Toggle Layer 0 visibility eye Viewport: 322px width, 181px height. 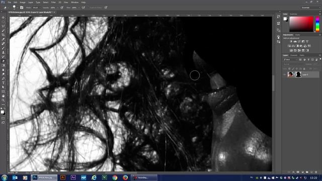(285, 74)
